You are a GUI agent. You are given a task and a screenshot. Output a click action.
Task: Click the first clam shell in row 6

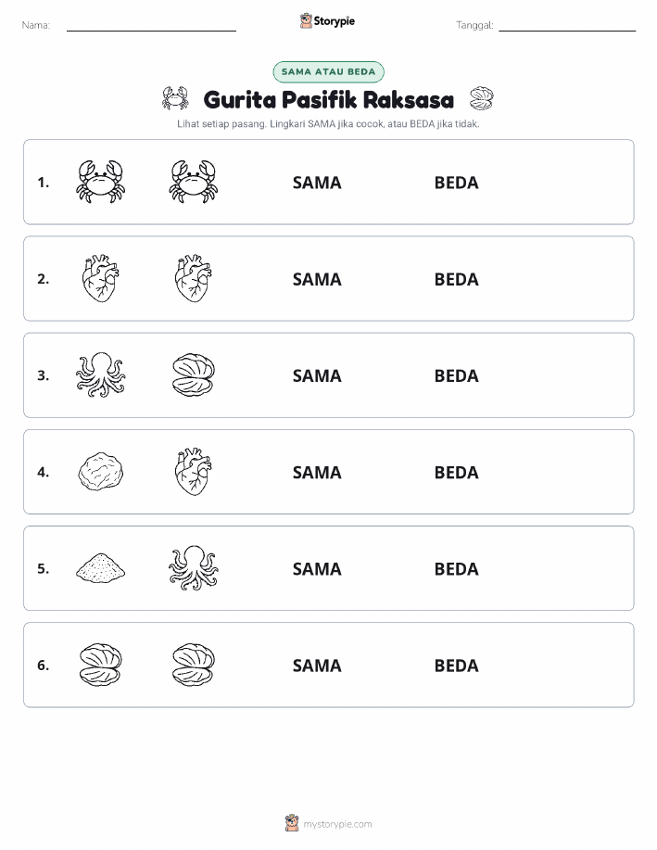(x=100, y=665)
